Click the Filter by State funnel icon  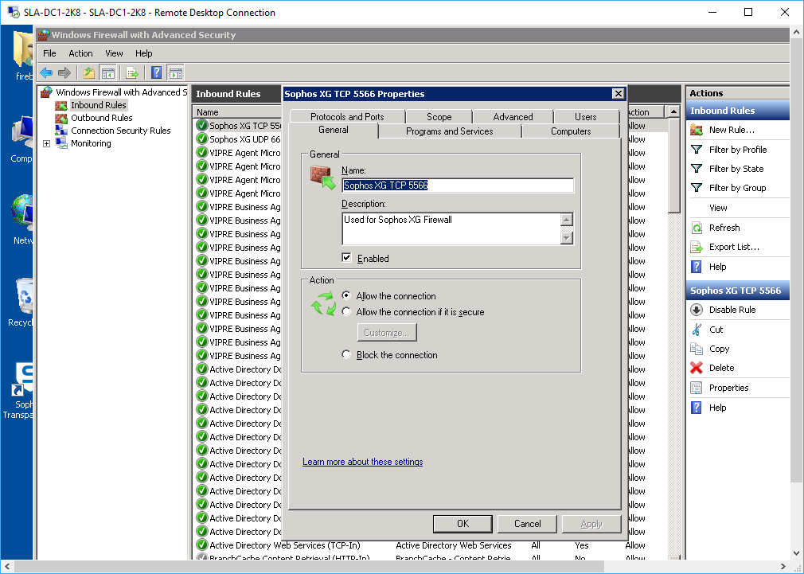point(697,169)
